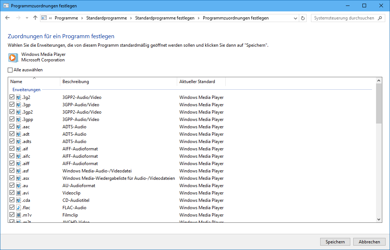Select the 'Windows Media-Audio-/Videodatei' description
Screen dimensions: 390x250
coord(97,171)
